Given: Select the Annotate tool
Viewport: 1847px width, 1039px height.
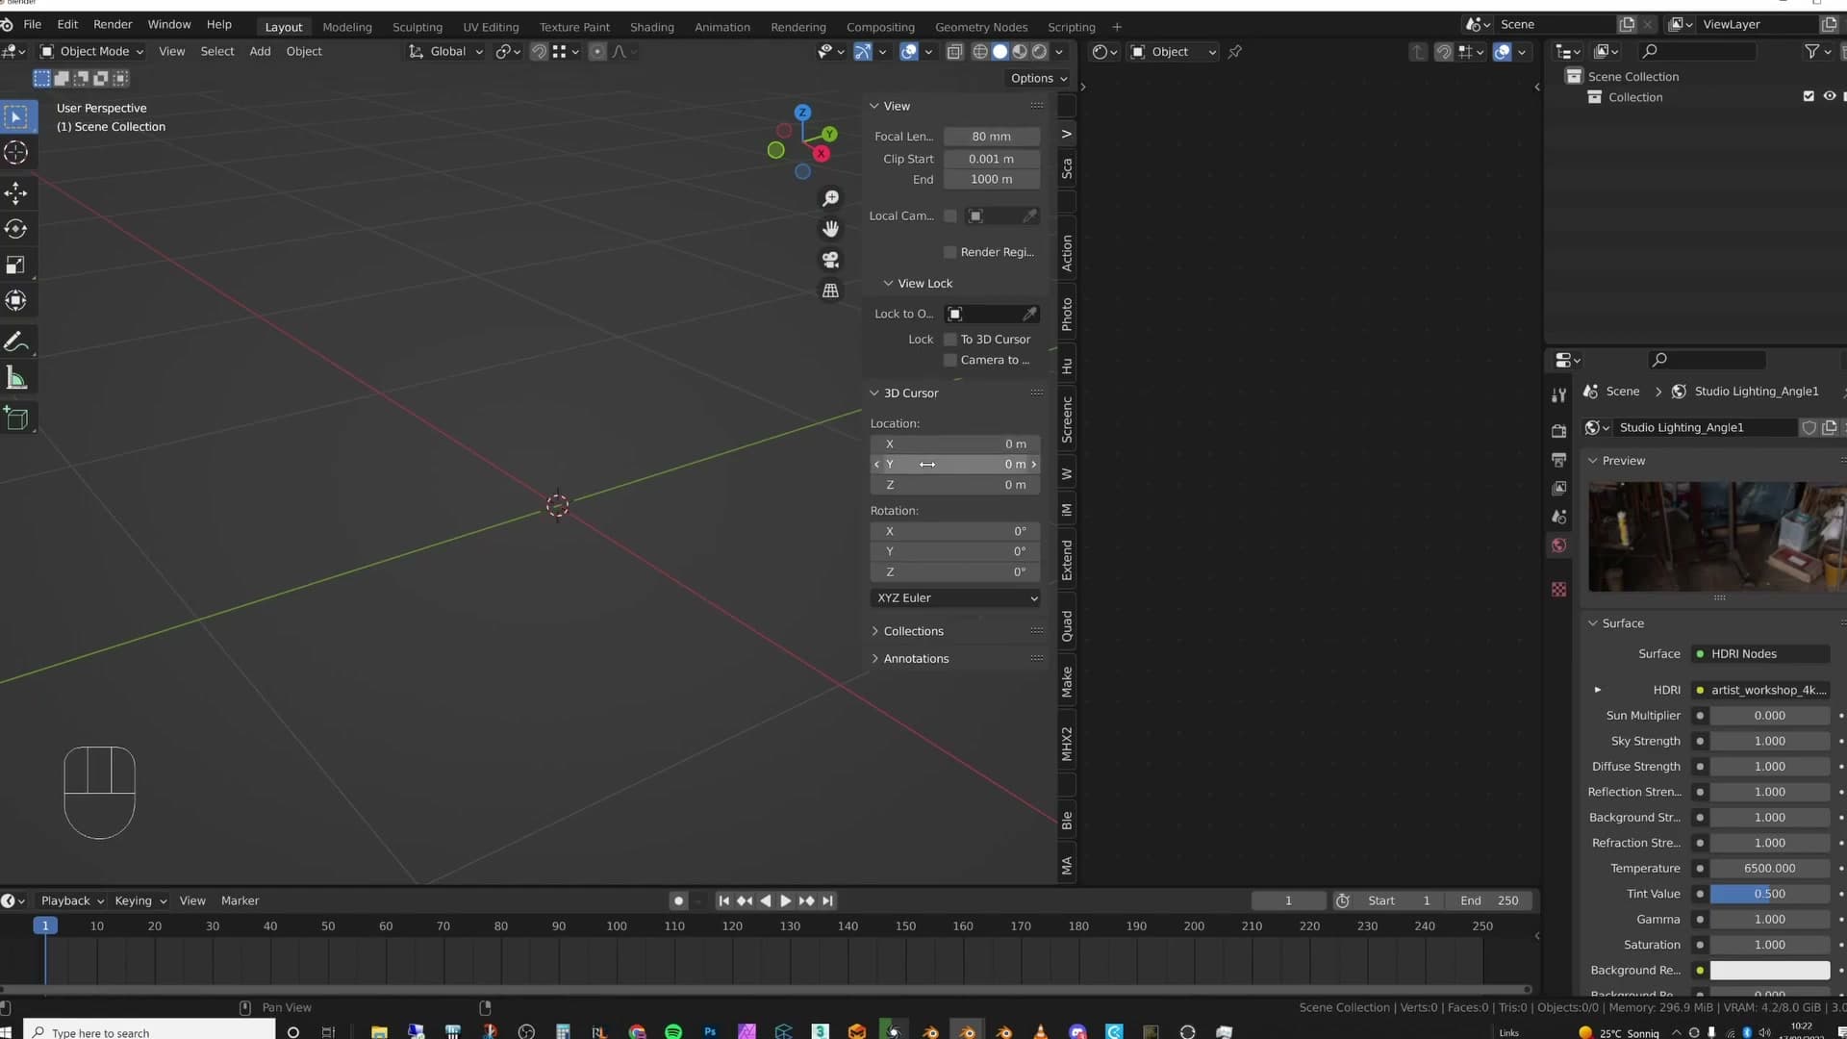Looking at the screenshot, I should (x=16, y=342).
